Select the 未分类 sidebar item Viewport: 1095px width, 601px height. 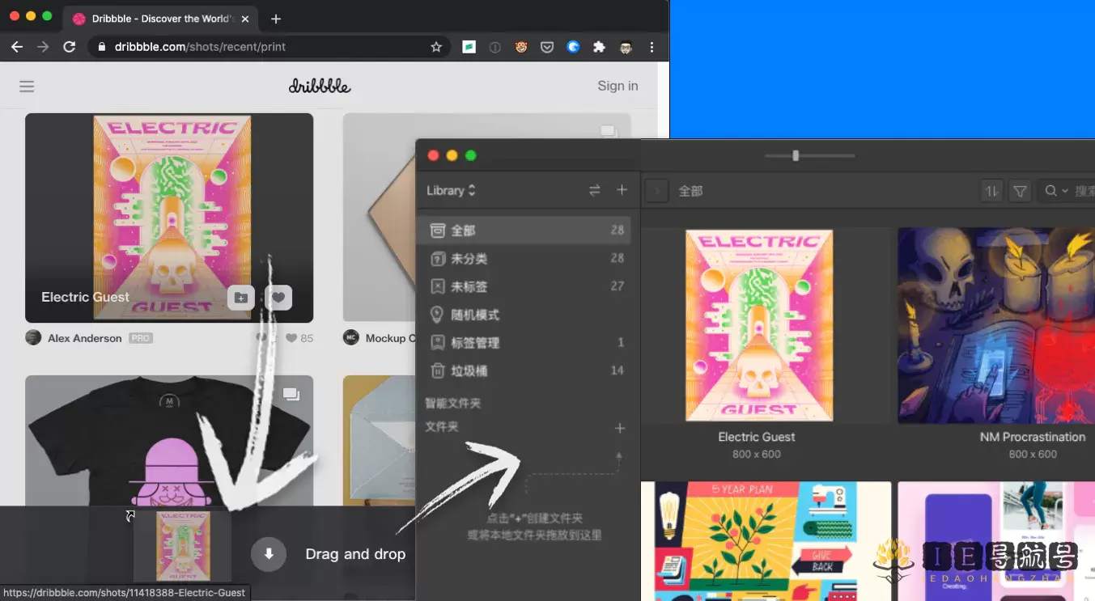(524, 259)
